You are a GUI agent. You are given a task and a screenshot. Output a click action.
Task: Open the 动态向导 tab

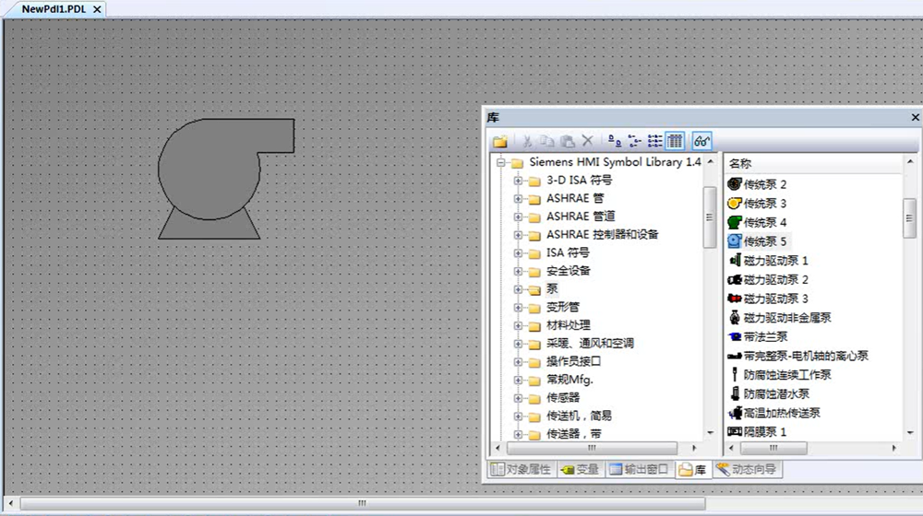[747, 470]
